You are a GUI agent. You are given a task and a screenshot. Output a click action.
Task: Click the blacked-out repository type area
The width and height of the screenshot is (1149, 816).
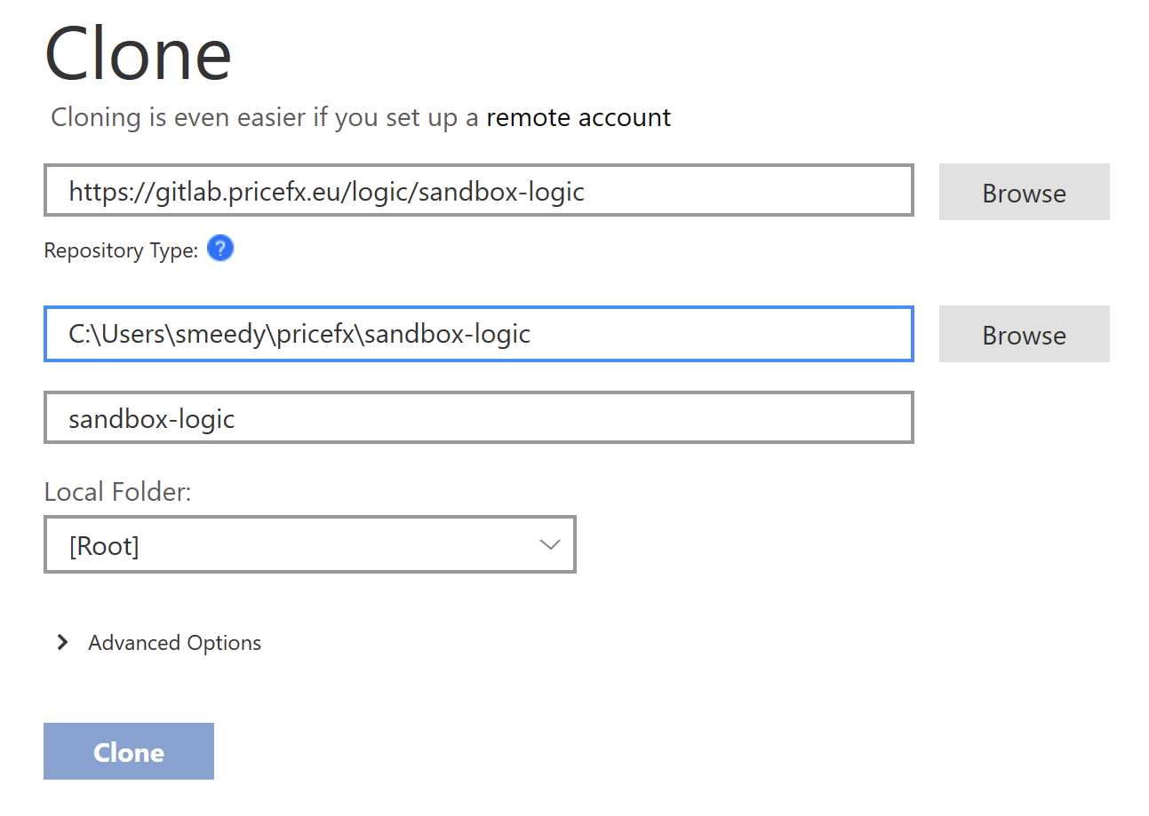(515, 257)
